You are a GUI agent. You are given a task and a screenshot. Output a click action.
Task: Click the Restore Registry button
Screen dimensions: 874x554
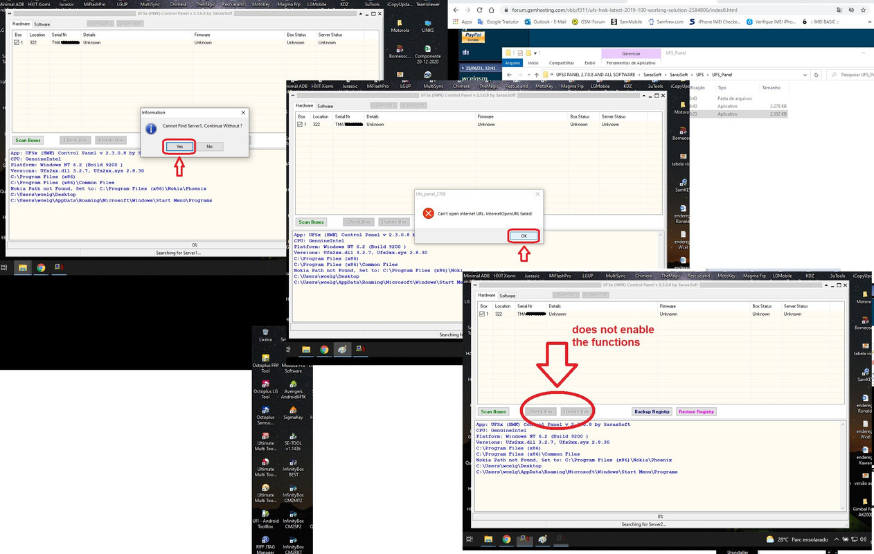[696, 411]
